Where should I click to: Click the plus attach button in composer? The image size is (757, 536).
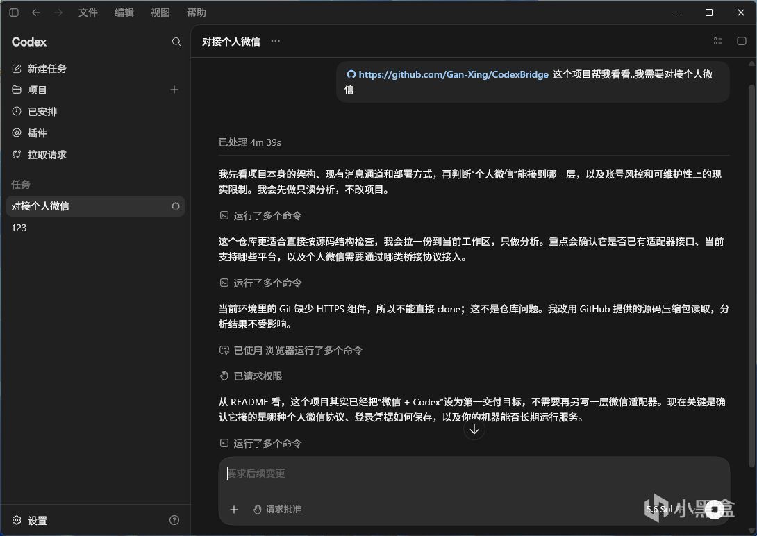pyautogui.click(x=234, y=510)
